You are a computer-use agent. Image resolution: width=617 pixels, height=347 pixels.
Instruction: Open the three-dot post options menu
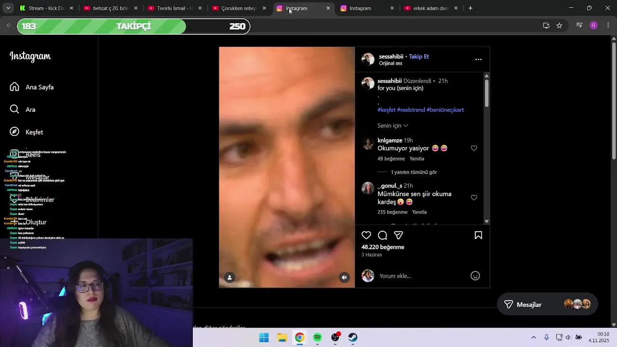[x=478, y=59]
